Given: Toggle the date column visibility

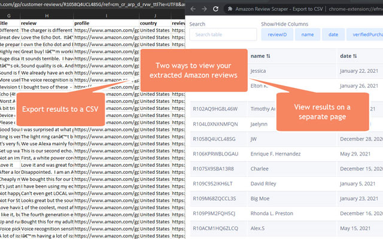Looking at the screenshot, I should (333, 35).
